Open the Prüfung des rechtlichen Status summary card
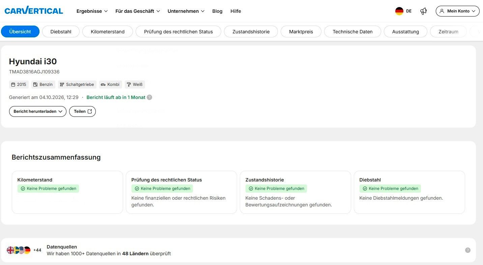The image size is (483, 265). [181, 192]
